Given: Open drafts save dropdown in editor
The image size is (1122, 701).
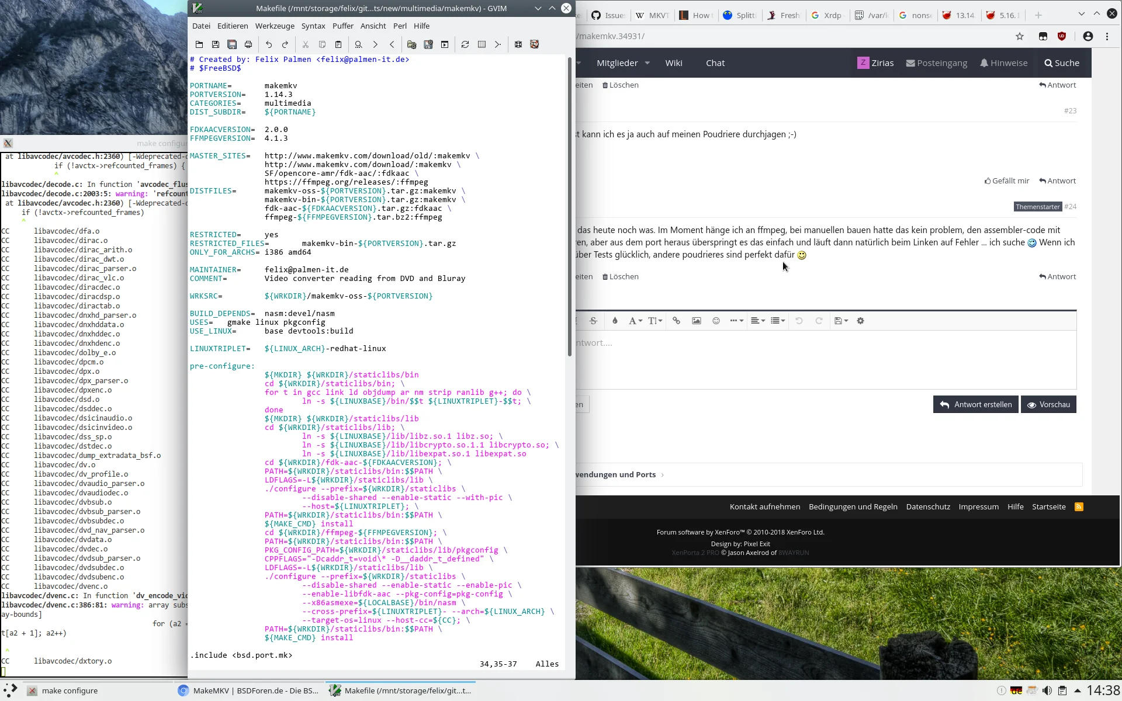Looking at the screenshot, I should (x=841, y=321).
